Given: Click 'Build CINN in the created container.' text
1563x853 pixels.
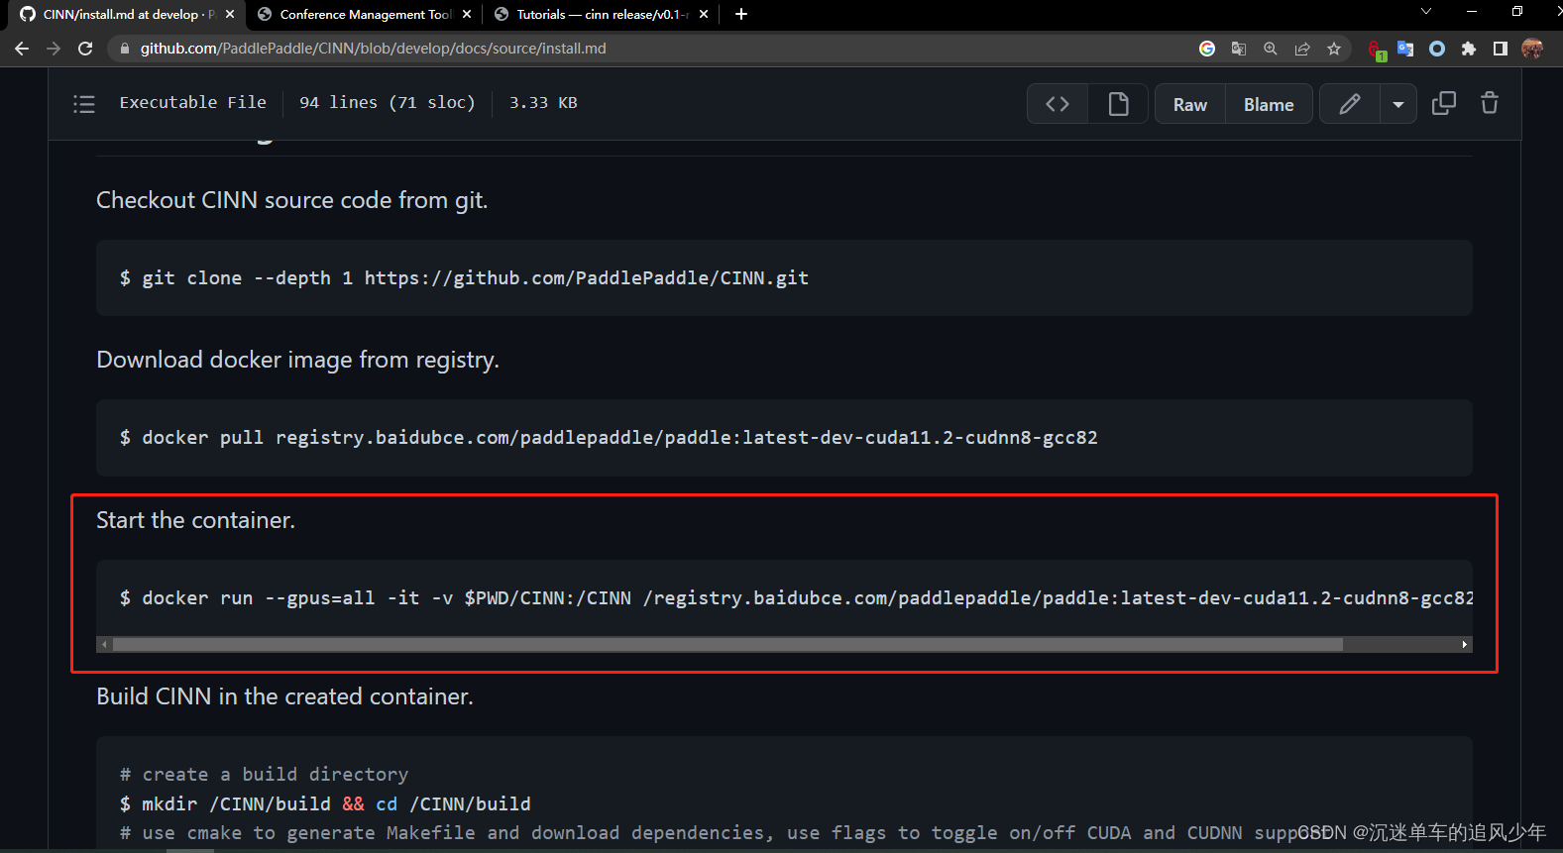Looking at the screenshot, I should [284, 696].
